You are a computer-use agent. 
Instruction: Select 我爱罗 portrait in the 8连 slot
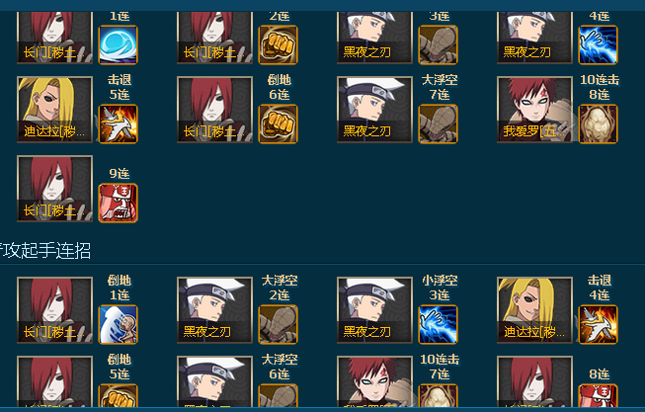534,110
